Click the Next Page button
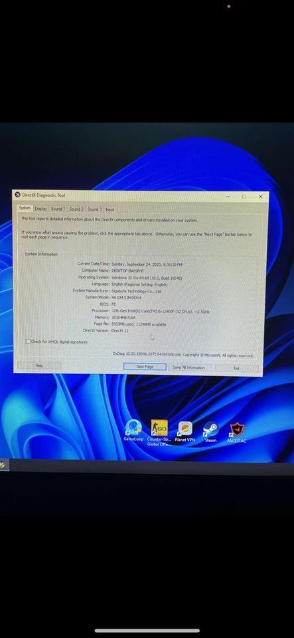The image size is (294, 638). (145, 367)
